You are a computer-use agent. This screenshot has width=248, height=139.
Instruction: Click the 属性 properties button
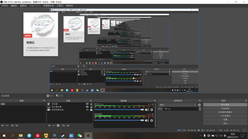(x=50, y=96)
